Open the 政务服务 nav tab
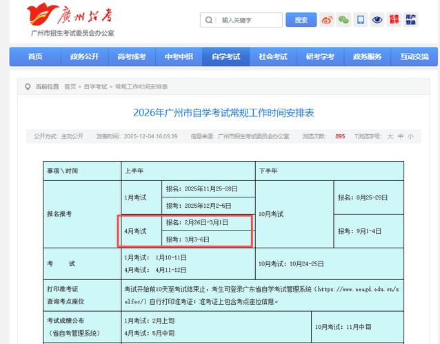Image resolution: width=440 pixels, height=344 pixels. [368, 56]
